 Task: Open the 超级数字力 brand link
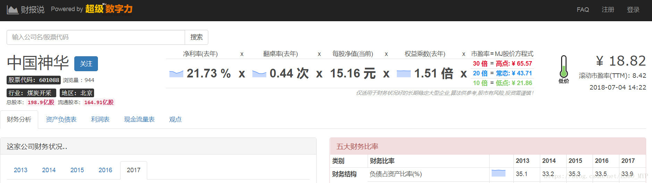[109, 9]
